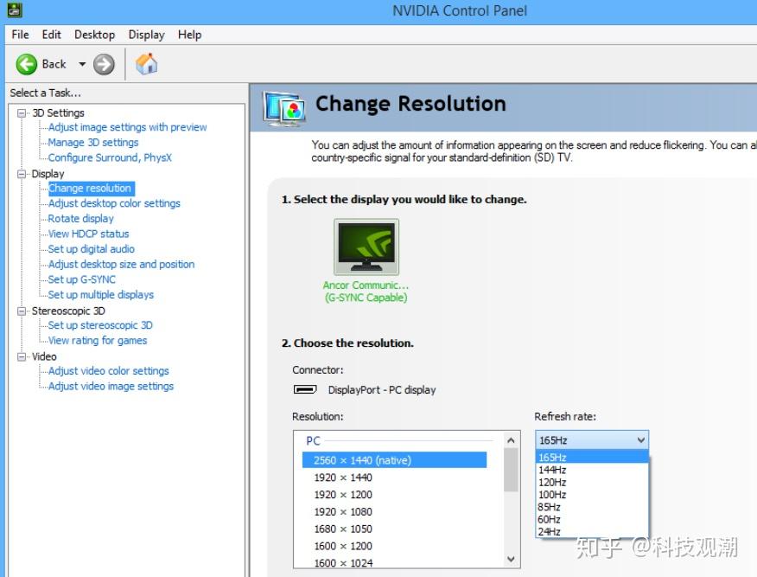Open Set up stereoscopic 3D
The width and height of the screenshot is (757, 577).
pyautogui.click(x=100, y=325)
